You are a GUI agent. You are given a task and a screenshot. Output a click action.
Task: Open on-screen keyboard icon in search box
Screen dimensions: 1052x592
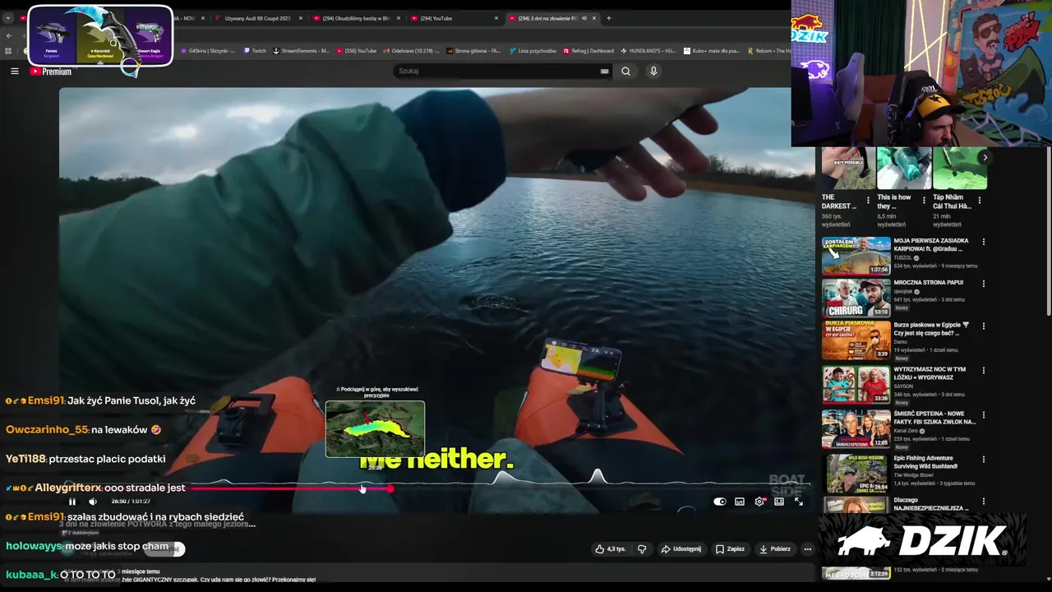(604, 72)
